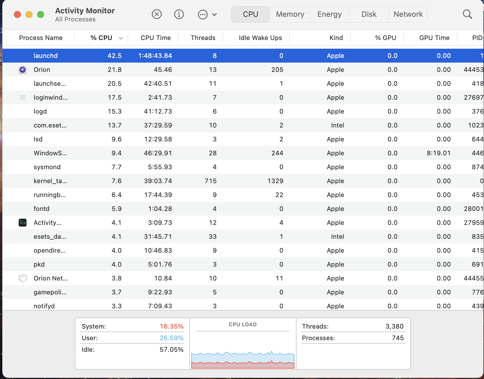
Task: Expand the More actions dropdown chevron
Action: 214,14
